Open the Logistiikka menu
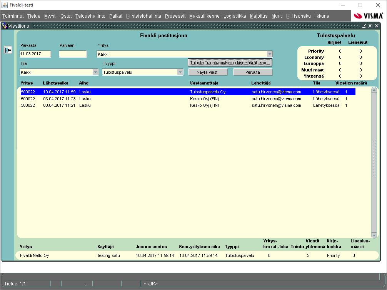Screen dimensions: 387x290 [235, 16]
